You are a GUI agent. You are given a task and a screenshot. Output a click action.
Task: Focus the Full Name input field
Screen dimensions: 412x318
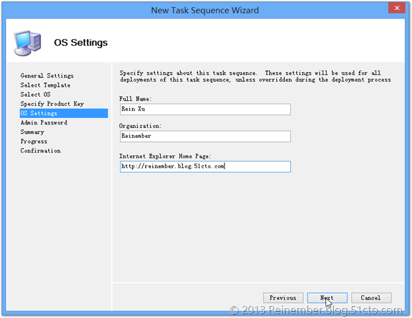coord(205,109)
